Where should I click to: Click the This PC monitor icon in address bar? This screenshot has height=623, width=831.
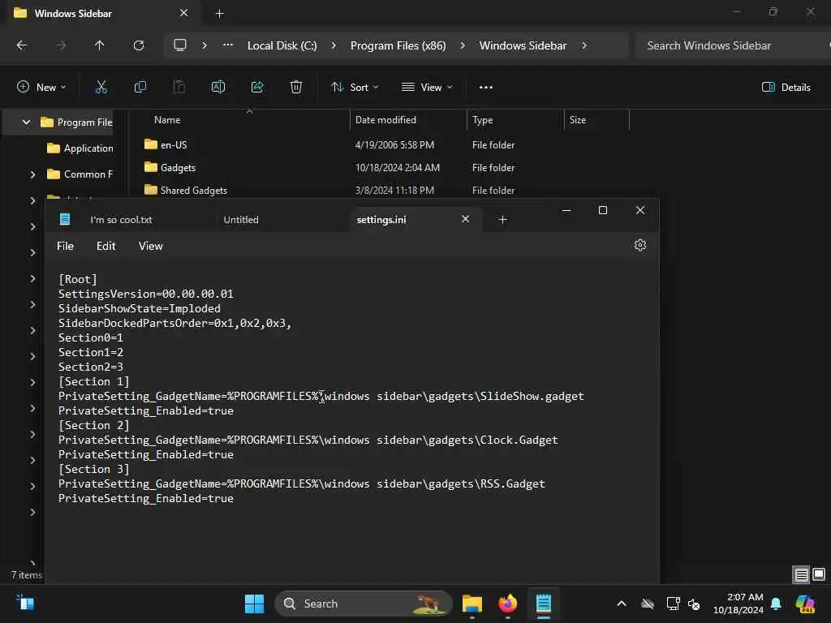click(x=180, y=45)
